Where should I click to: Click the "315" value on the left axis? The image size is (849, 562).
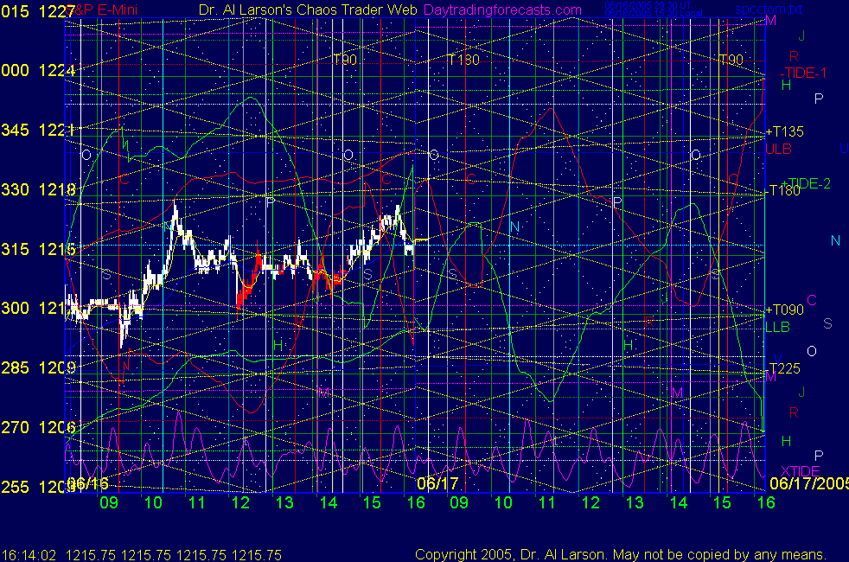[x=15, y=249]
